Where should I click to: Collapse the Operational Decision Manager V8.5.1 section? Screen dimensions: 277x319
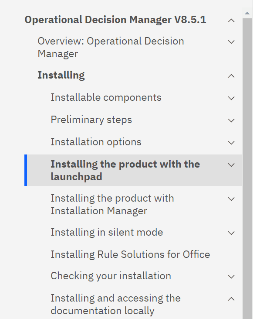coord(231,20)
